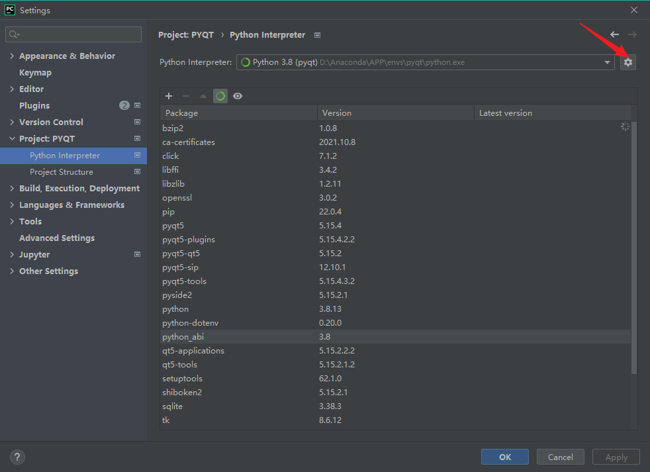The width and height of the screenshot is (650, 472).
Task: Select the qt5-applications package row
Action: tap(395, 350)
